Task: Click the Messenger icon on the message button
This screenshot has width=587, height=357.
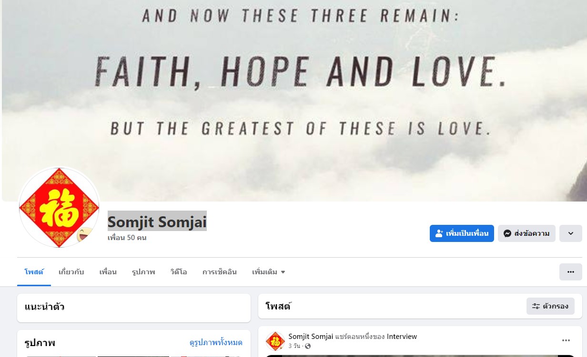Action: (x=507, y=233)
